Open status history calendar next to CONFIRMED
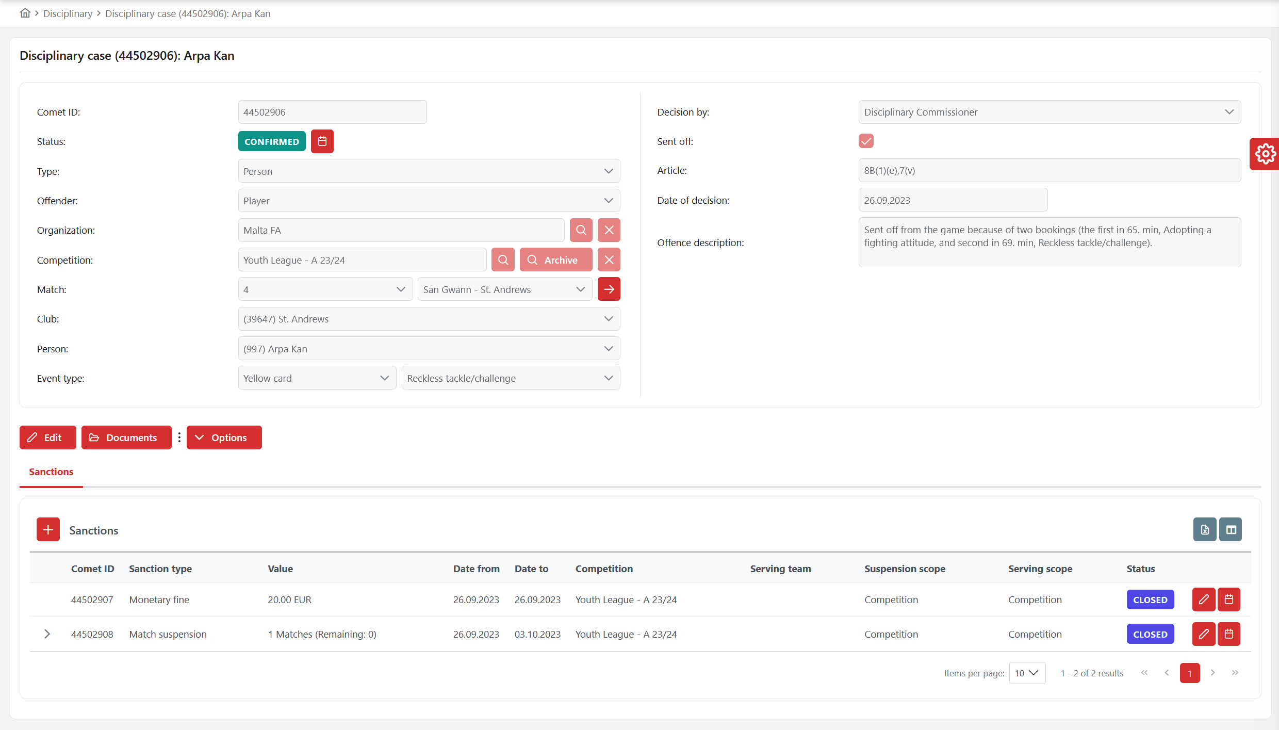Viewport: 1279px width, 730px height. pos(322,141)
